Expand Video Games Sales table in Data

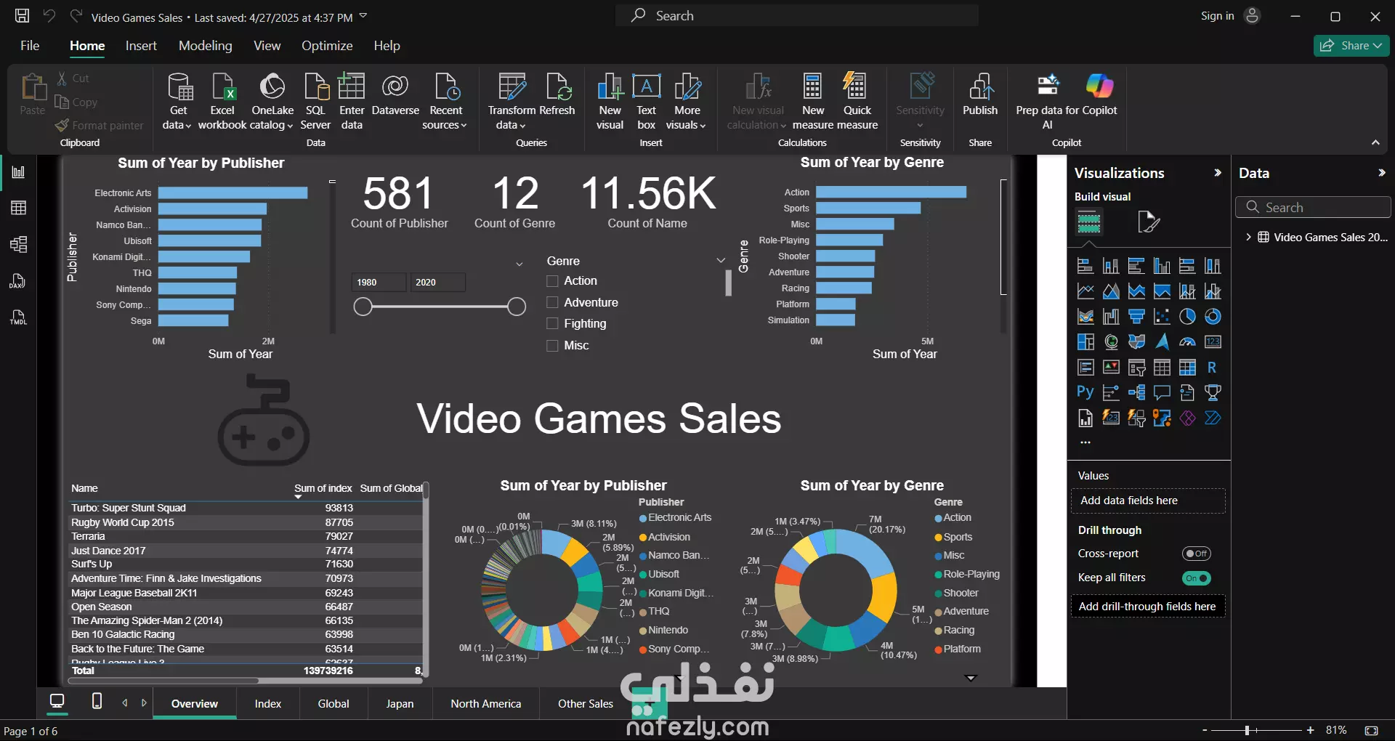click(1248, 237)
